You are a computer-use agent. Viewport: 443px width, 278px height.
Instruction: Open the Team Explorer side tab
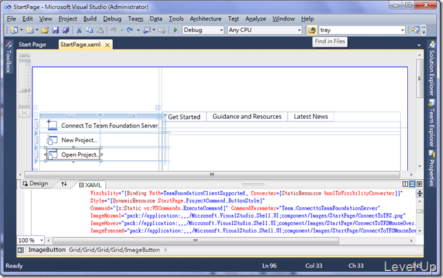click(x=431, y=123)
